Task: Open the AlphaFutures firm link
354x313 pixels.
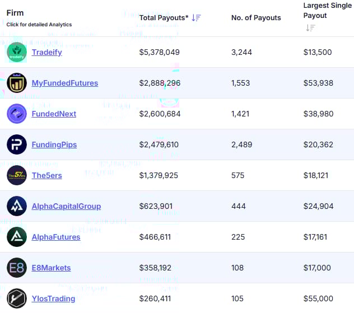Action: tap(55, 237)
